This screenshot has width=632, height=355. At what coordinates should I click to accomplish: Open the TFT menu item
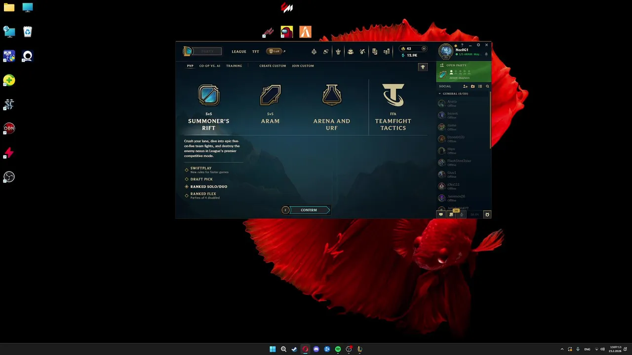click(256, 51)
